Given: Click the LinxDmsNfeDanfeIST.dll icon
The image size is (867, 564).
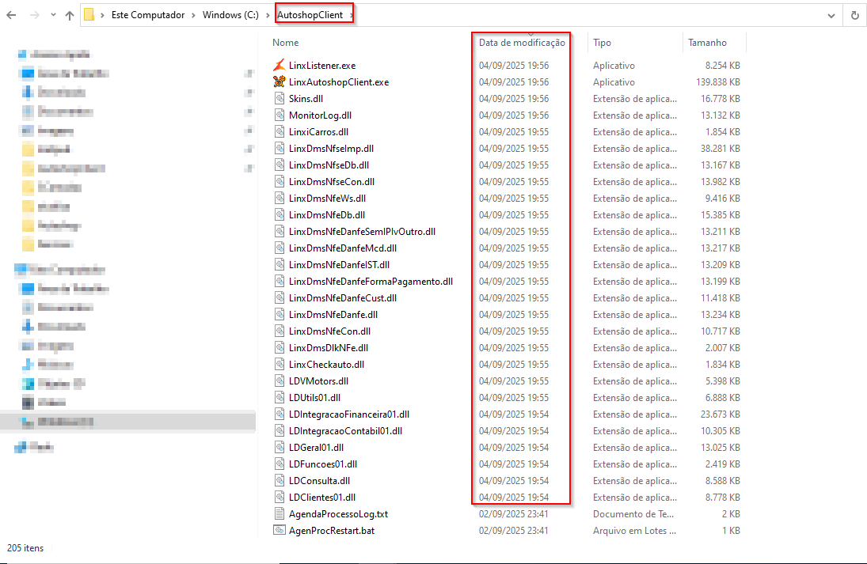Looking at the screenshot, I should (x=279, y=265).
